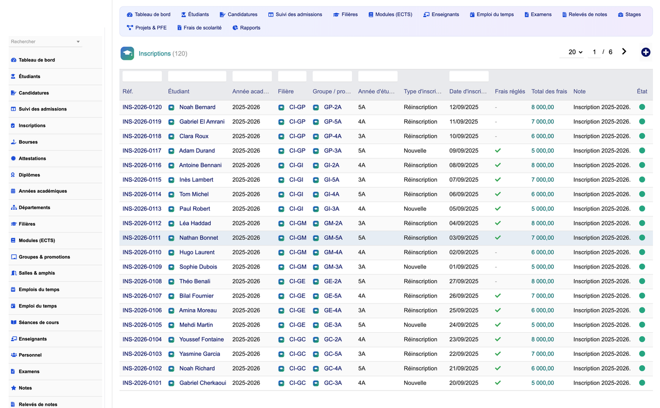Click the Salles & amphis sidebar icon
Viewport: 660px width, 408px height.
click(13, 273)
